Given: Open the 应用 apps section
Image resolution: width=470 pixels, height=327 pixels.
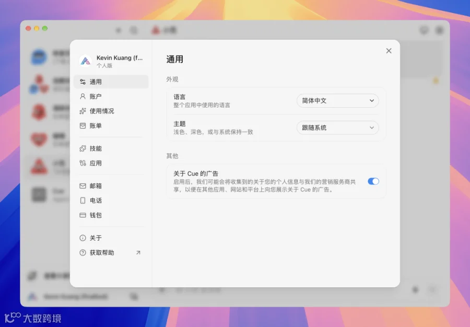Looking at the screenshot, I should [111, 163].
